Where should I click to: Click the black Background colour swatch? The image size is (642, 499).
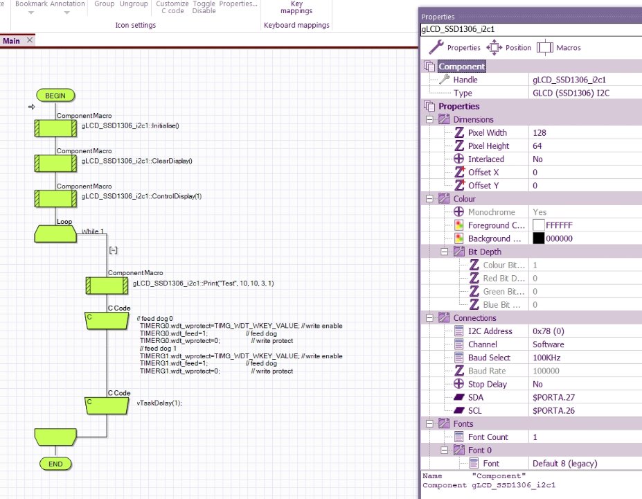pyautogui.click(x=538, y=238)
